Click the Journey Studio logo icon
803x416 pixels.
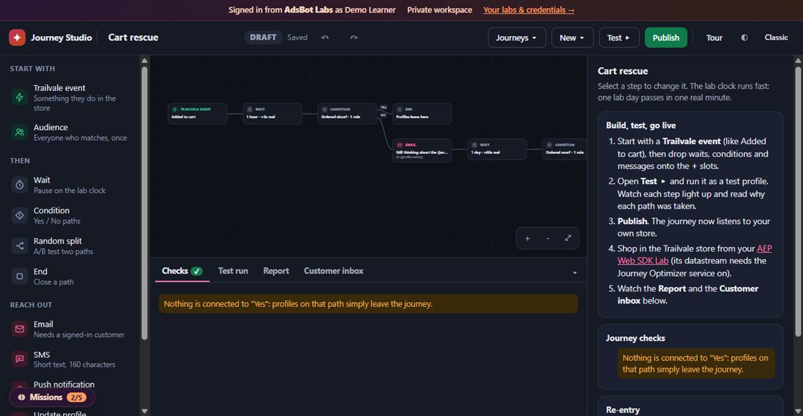pos(17,37)
